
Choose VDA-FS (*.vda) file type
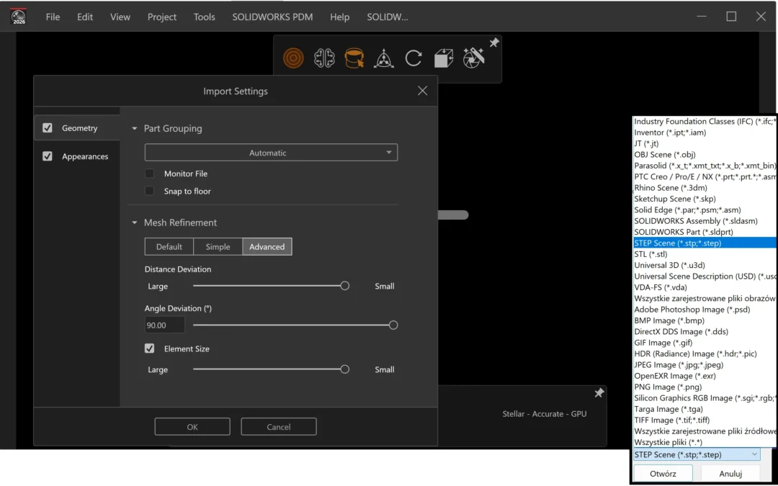(x=705, y=287)
